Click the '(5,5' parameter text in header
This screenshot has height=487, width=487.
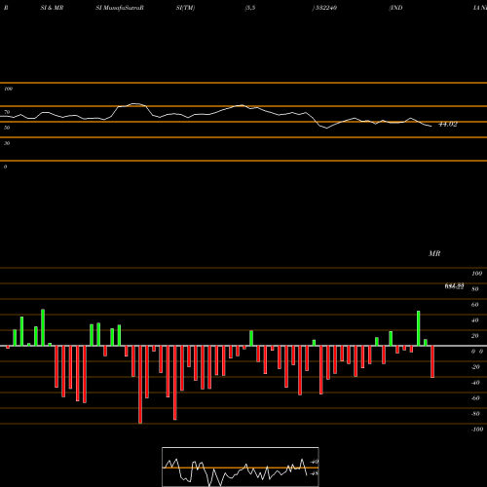[x=250, y=8]
